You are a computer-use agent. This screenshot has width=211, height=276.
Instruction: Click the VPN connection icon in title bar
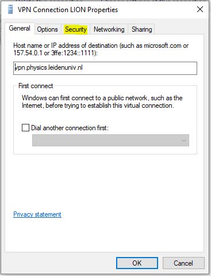click(x=10, y=10)
